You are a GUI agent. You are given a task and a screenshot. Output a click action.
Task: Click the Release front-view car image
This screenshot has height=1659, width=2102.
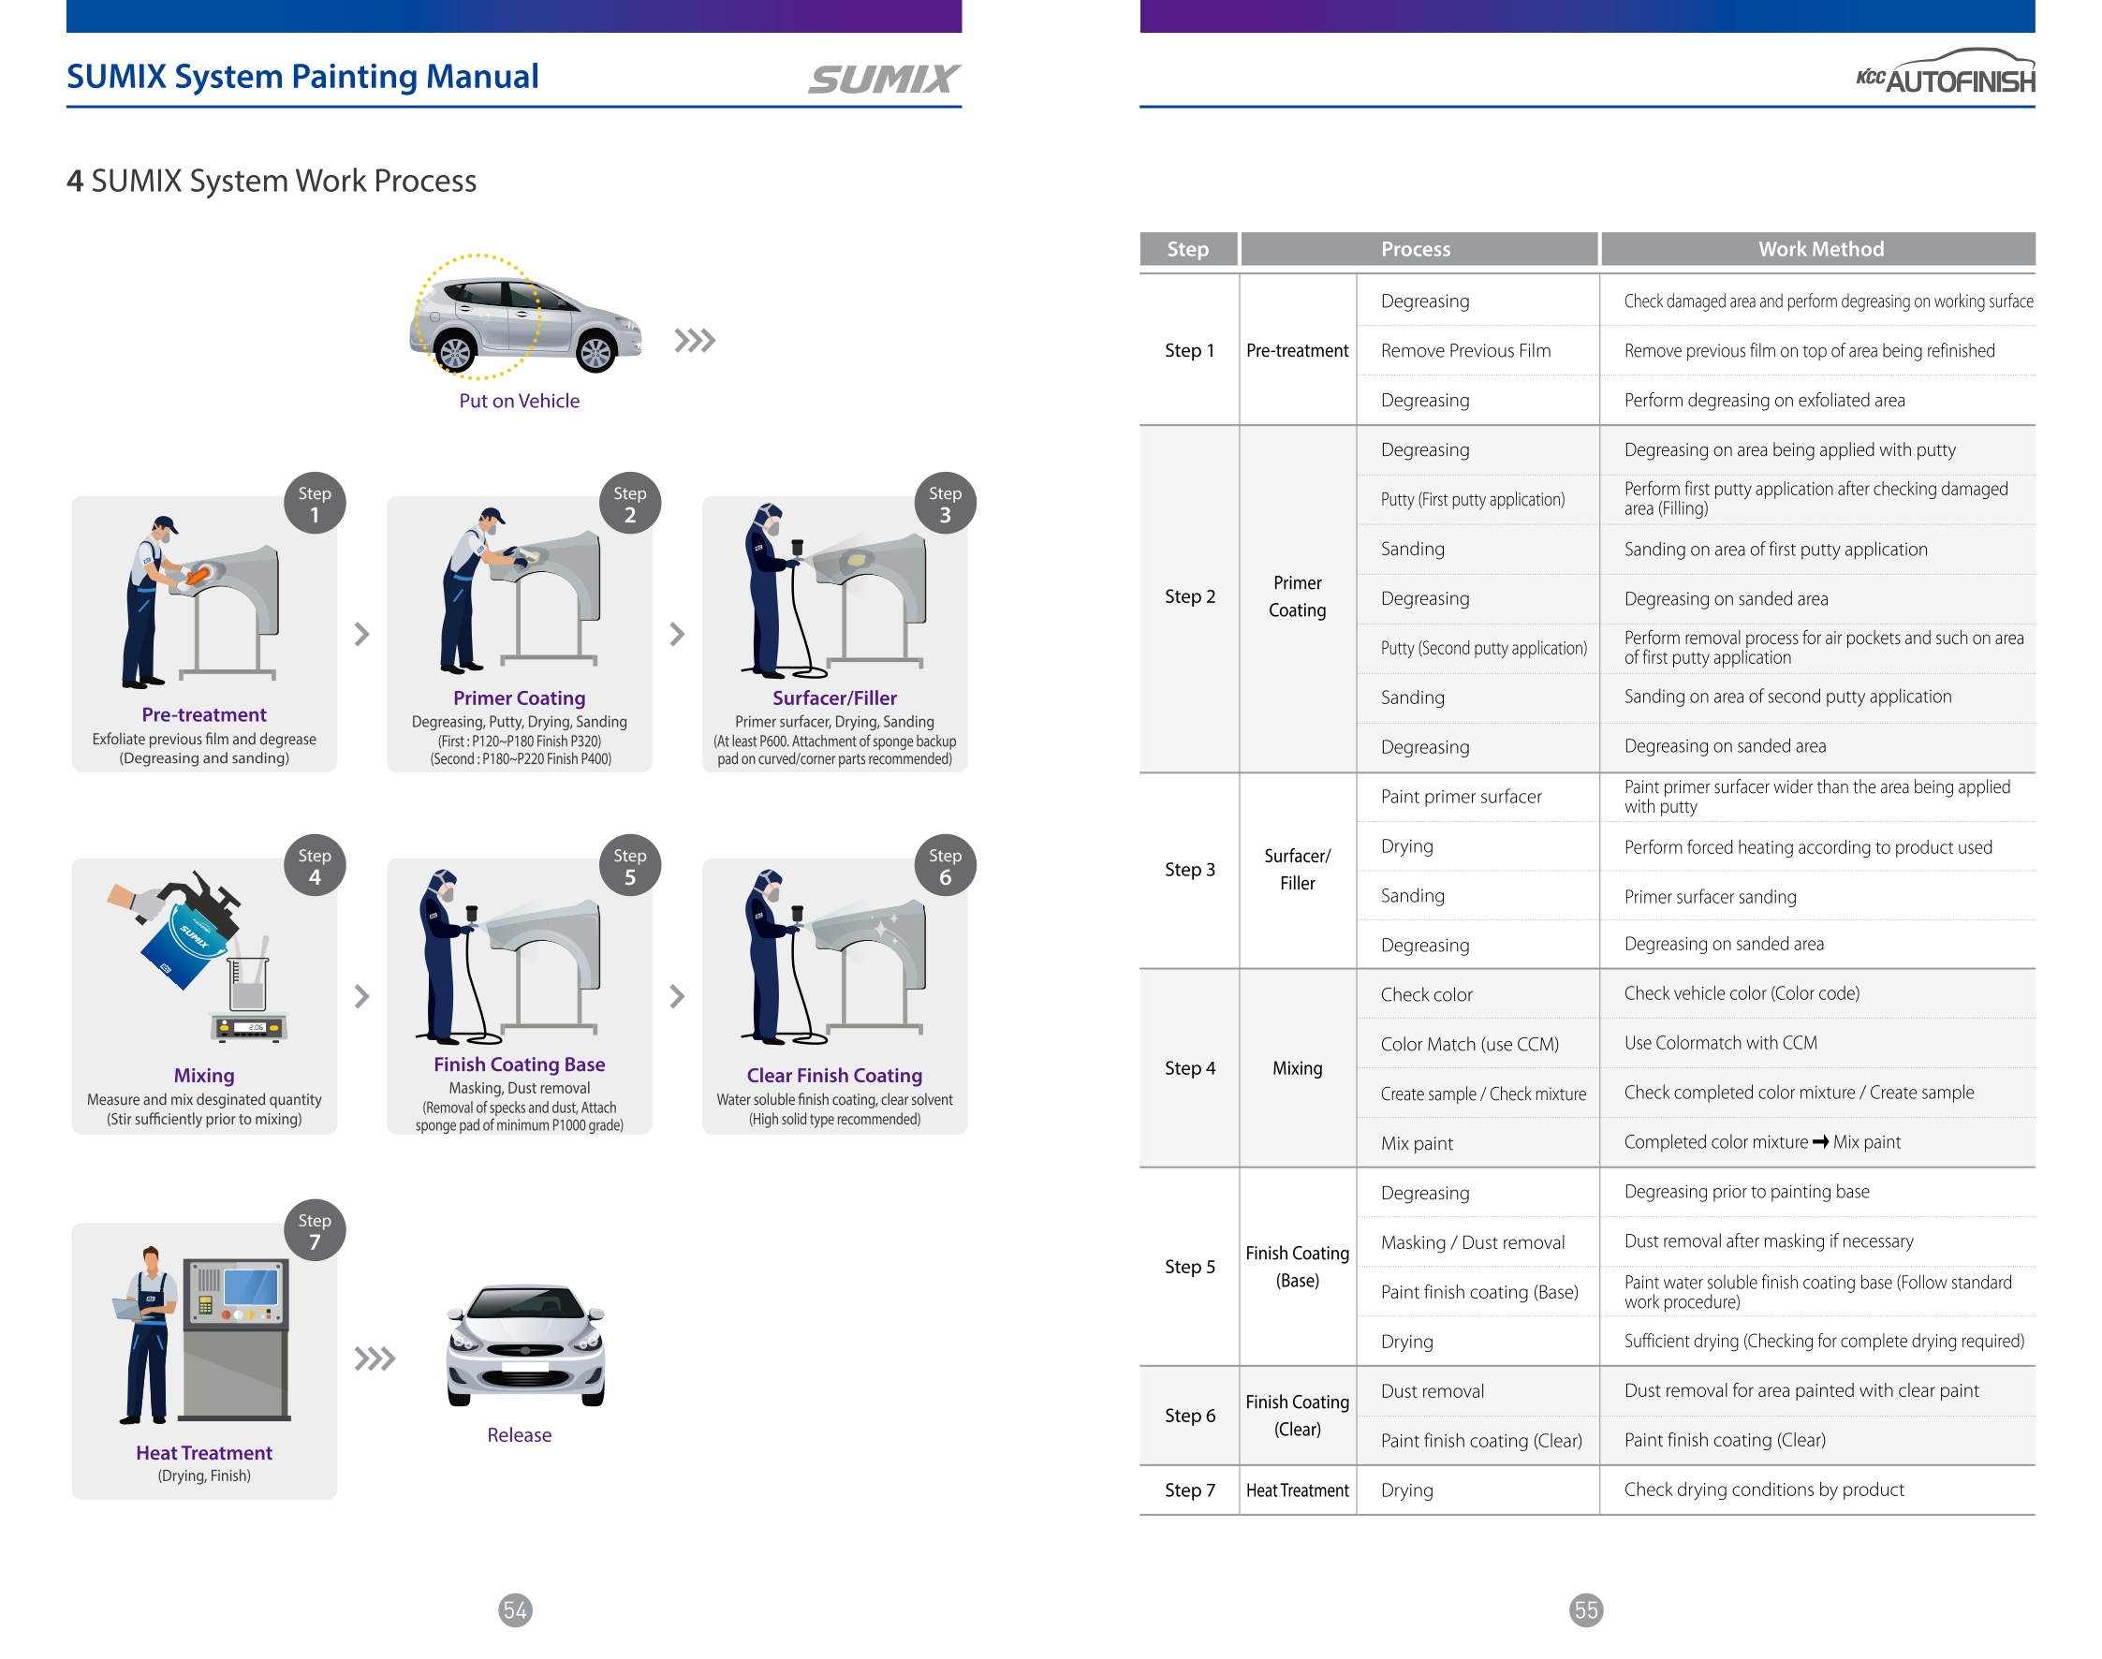pyautogui.click(x=525, y=1344)
